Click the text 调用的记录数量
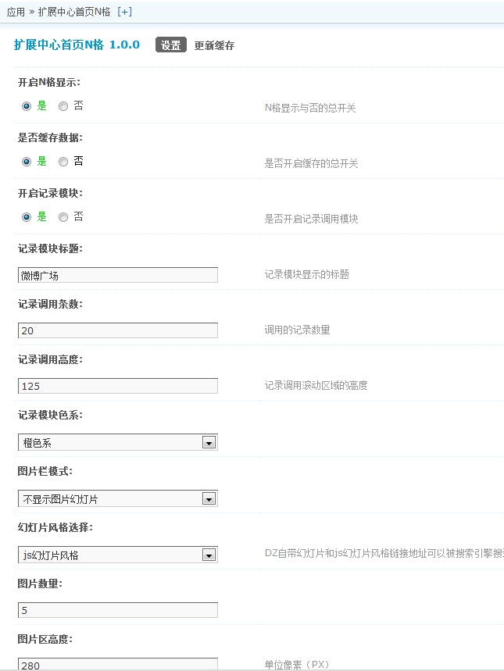 297,330
